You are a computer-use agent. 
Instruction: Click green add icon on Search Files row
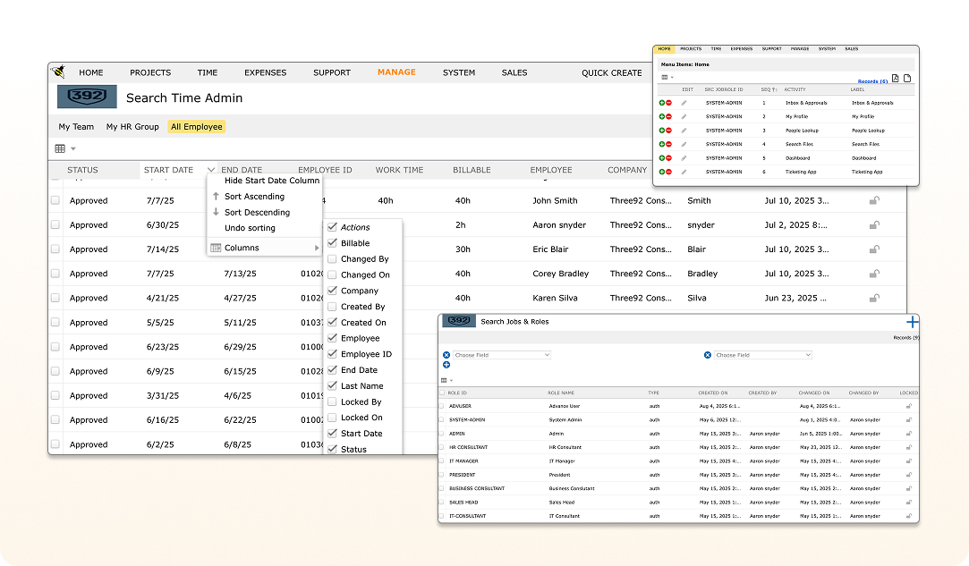[662, 144]
